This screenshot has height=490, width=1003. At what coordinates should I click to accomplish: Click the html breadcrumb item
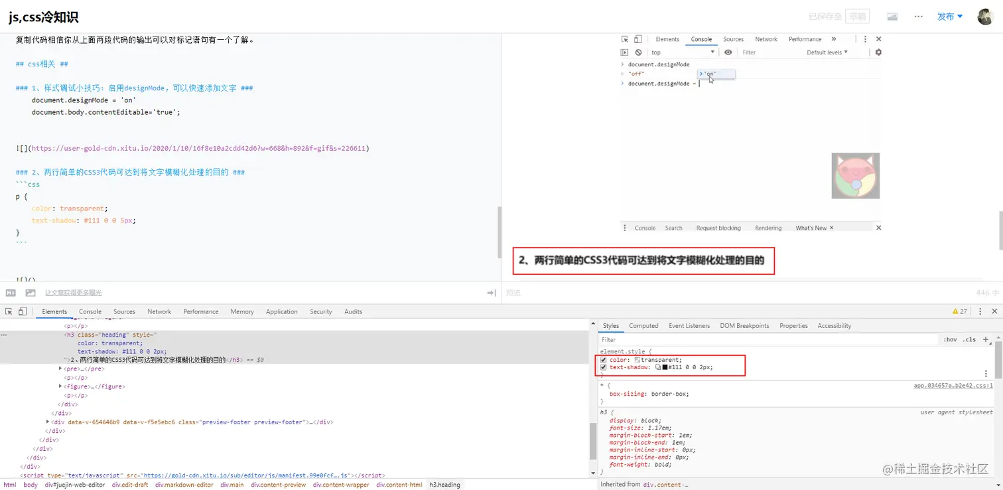9,485
